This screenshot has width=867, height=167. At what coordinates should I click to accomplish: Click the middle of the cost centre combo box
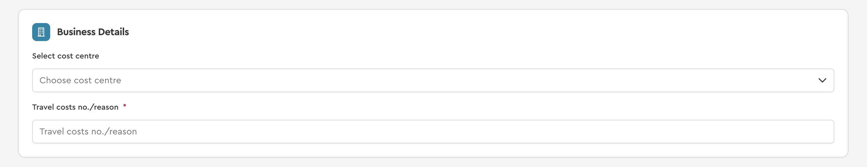[433, 80]
